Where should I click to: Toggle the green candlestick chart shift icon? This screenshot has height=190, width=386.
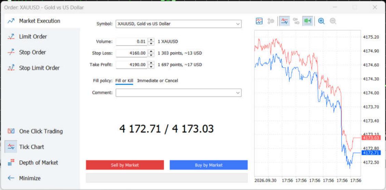click(308, 21)
